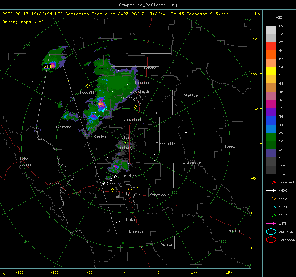
Task: Click the 'Annot: tops (km)' annotation label
Action: [23, 22]
